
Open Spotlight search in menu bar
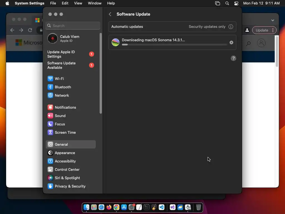[x=227, y=3]
